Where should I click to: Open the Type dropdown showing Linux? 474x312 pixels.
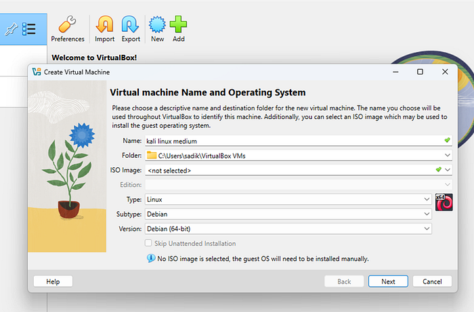click(x=288, y=200)
